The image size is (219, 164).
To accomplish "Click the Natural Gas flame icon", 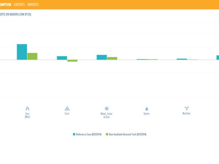I will click(x=27, y=109).
